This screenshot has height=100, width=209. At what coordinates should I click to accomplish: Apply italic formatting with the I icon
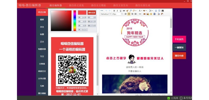117,11
